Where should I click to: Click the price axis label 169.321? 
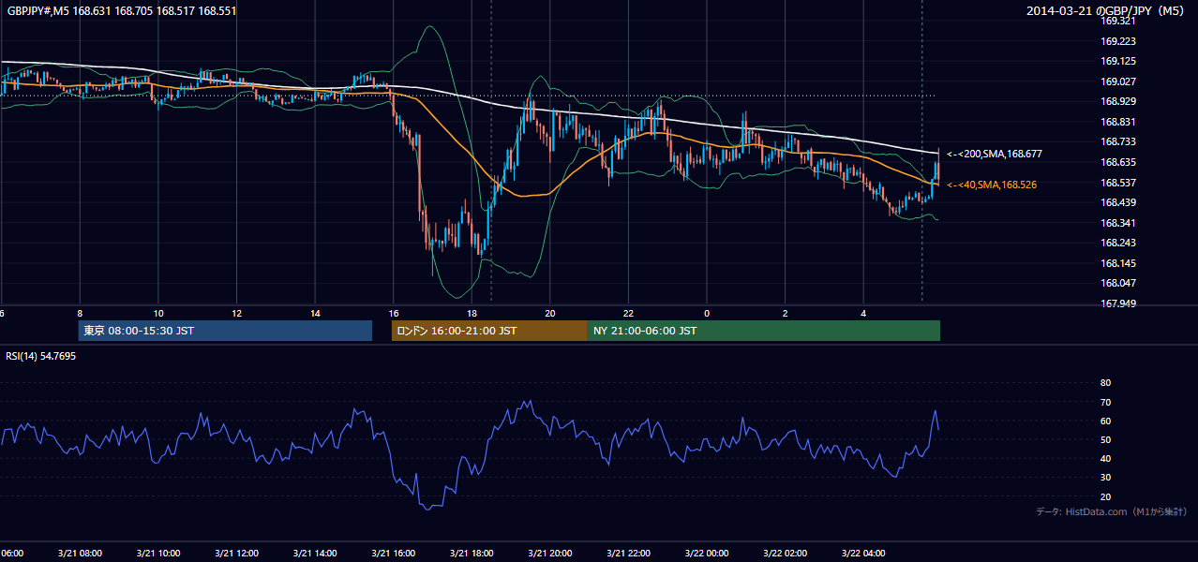(x=1117, y=22)
